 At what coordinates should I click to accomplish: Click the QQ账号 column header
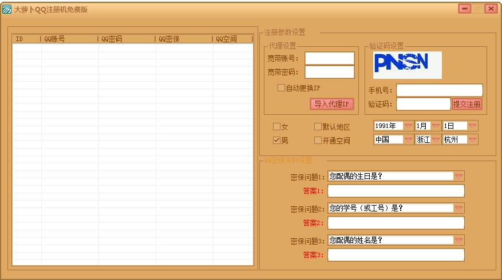coord(69,39)
